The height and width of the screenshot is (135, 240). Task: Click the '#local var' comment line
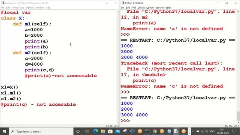(16, 12)
